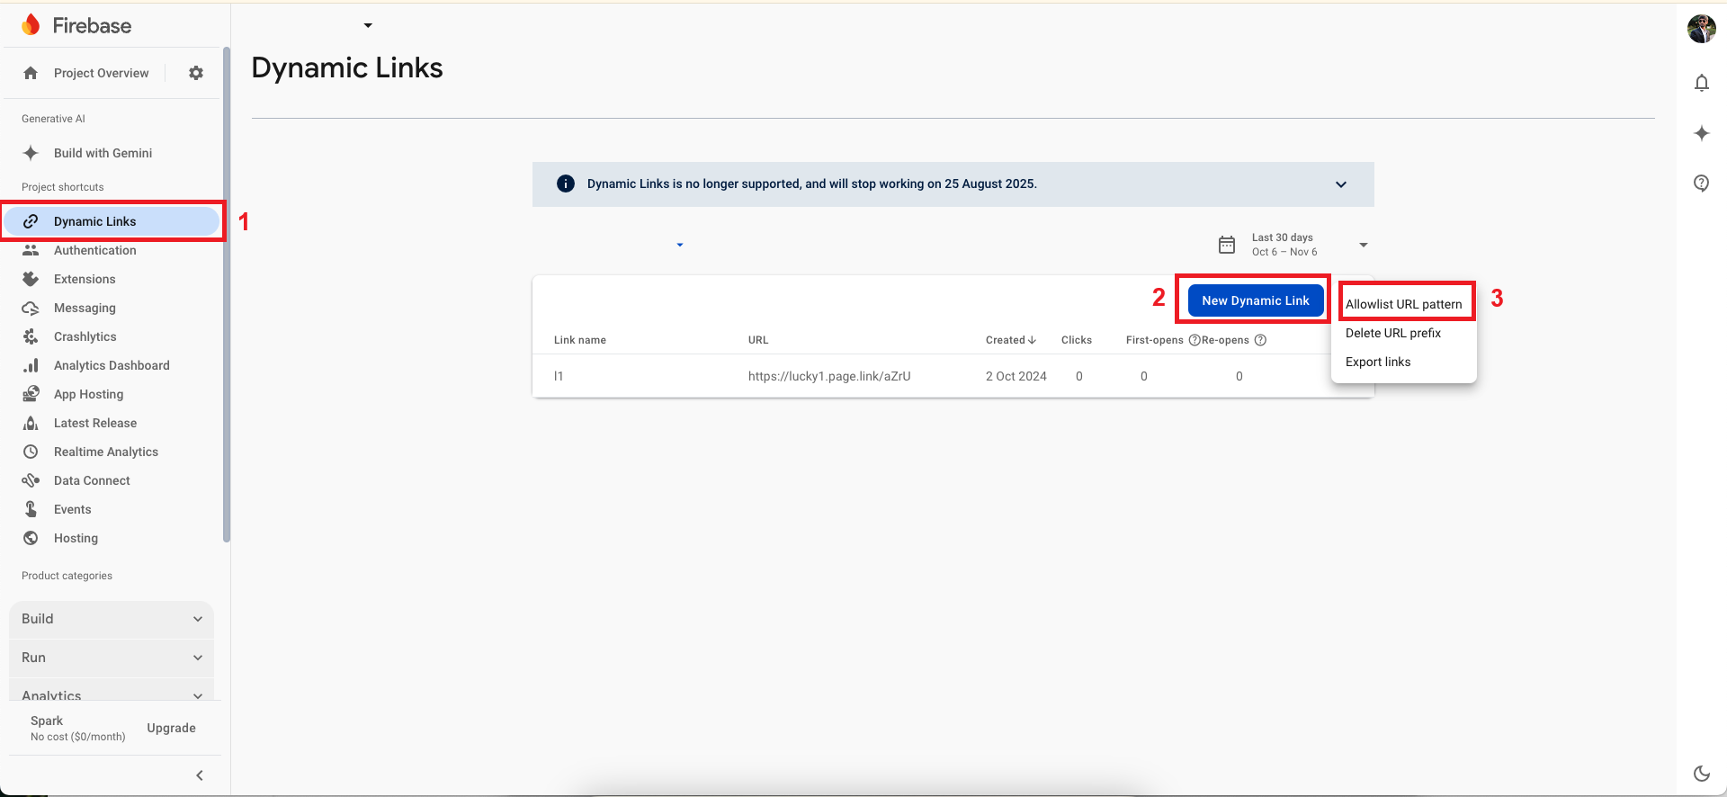Open Gemini sparkle icon in right rail

[1701, 134]
